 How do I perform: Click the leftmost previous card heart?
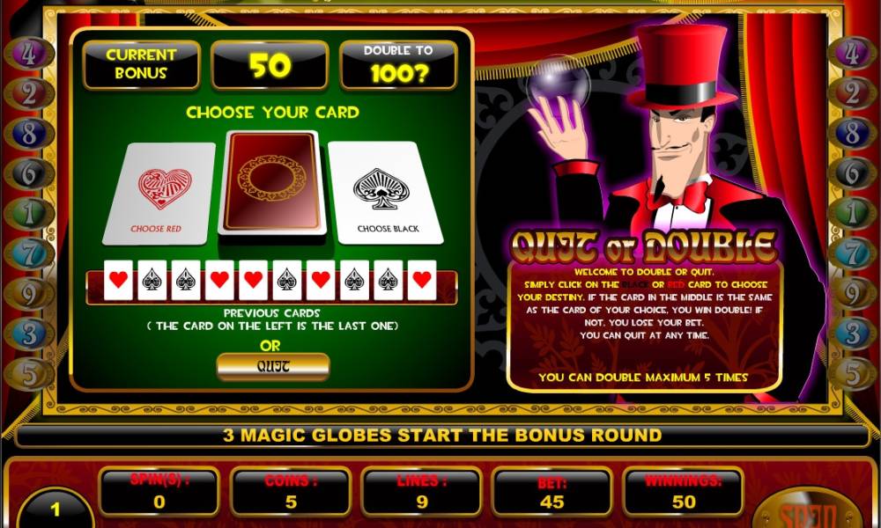tap(119, 280)
